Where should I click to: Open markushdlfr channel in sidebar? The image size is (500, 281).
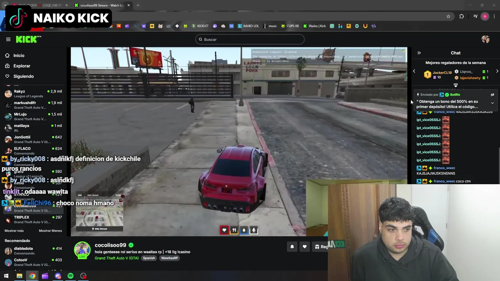(x=33, y=105)
